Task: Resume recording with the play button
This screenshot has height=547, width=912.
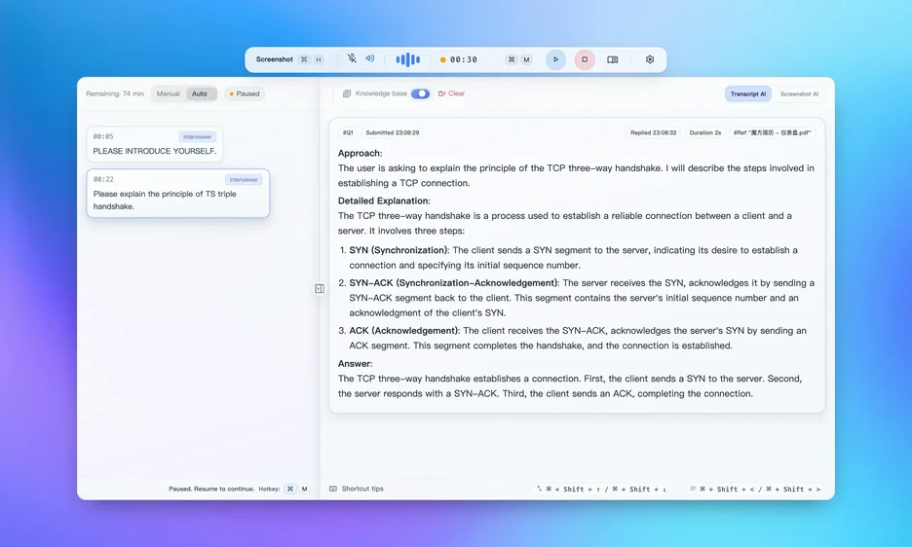Action: pos(555,59)
